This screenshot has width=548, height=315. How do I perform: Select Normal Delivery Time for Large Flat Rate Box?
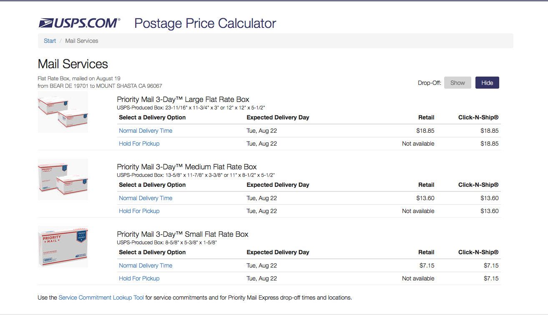click(x=146, y=131)
